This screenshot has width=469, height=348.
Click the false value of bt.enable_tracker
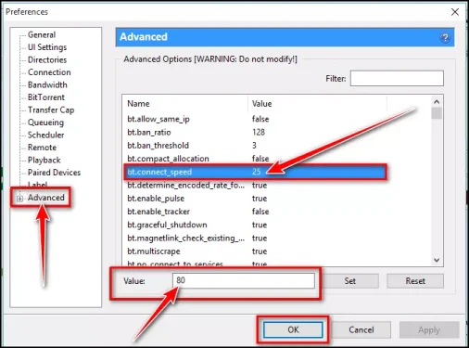[260, 212]
